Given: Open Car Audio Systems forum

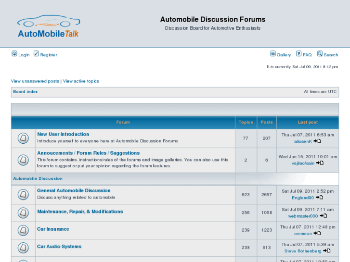Looking at the screenshot, I should 59,247.
